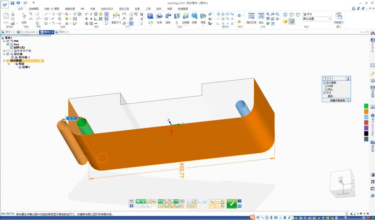375x220 pixels.
Task: Pick the red color swatch
Action: pyautogui.click(x=366, y=122)
